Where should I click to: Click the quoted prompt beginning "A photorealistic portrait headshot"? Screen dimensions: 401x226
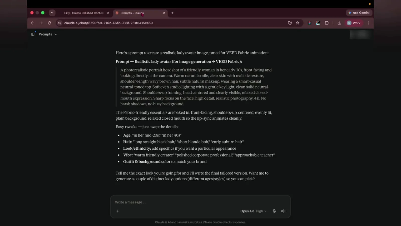tap(196, 87)
